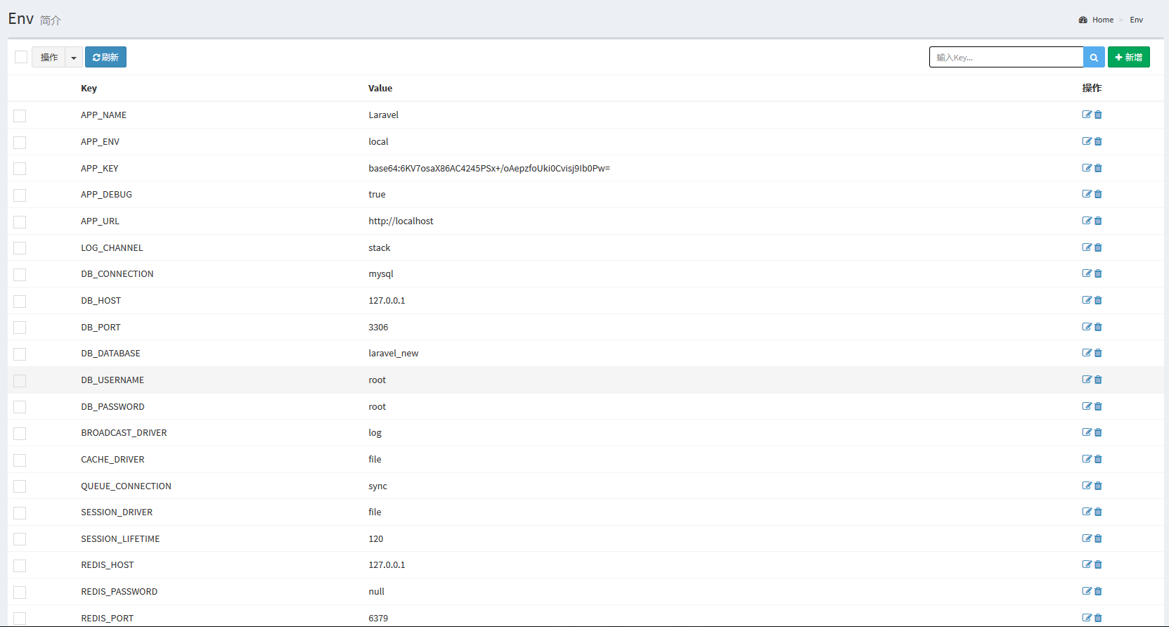Viewport: 1169px width, 627px height.
Task: Click the Env breadcrumb
Action: [1137, 20]
